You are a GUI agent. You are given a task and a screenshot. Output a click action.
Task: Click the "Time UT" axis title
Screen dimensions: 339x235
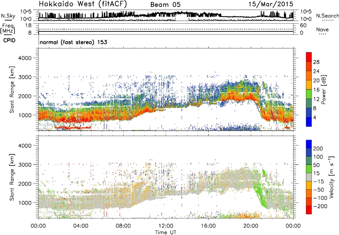pos(166,232)
